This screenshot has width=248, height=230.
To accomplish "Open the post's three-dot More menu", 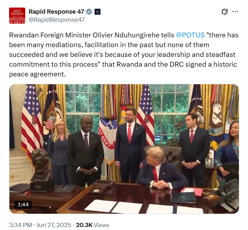I will tap(235, 12).
